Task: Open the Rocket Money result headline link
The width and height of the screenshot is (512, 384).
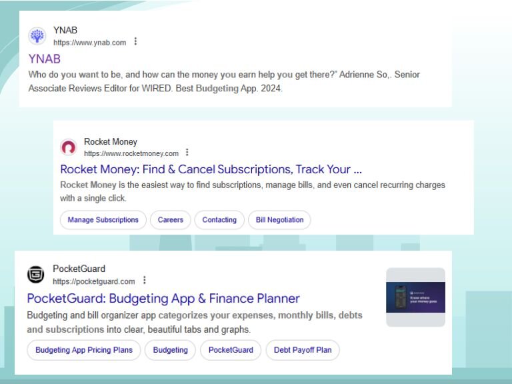Action: (211, 169)
